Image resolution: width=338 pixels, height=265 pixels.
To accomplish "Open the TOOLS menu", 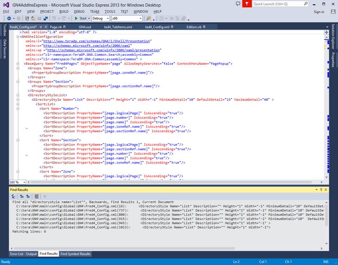I will 110,12.
